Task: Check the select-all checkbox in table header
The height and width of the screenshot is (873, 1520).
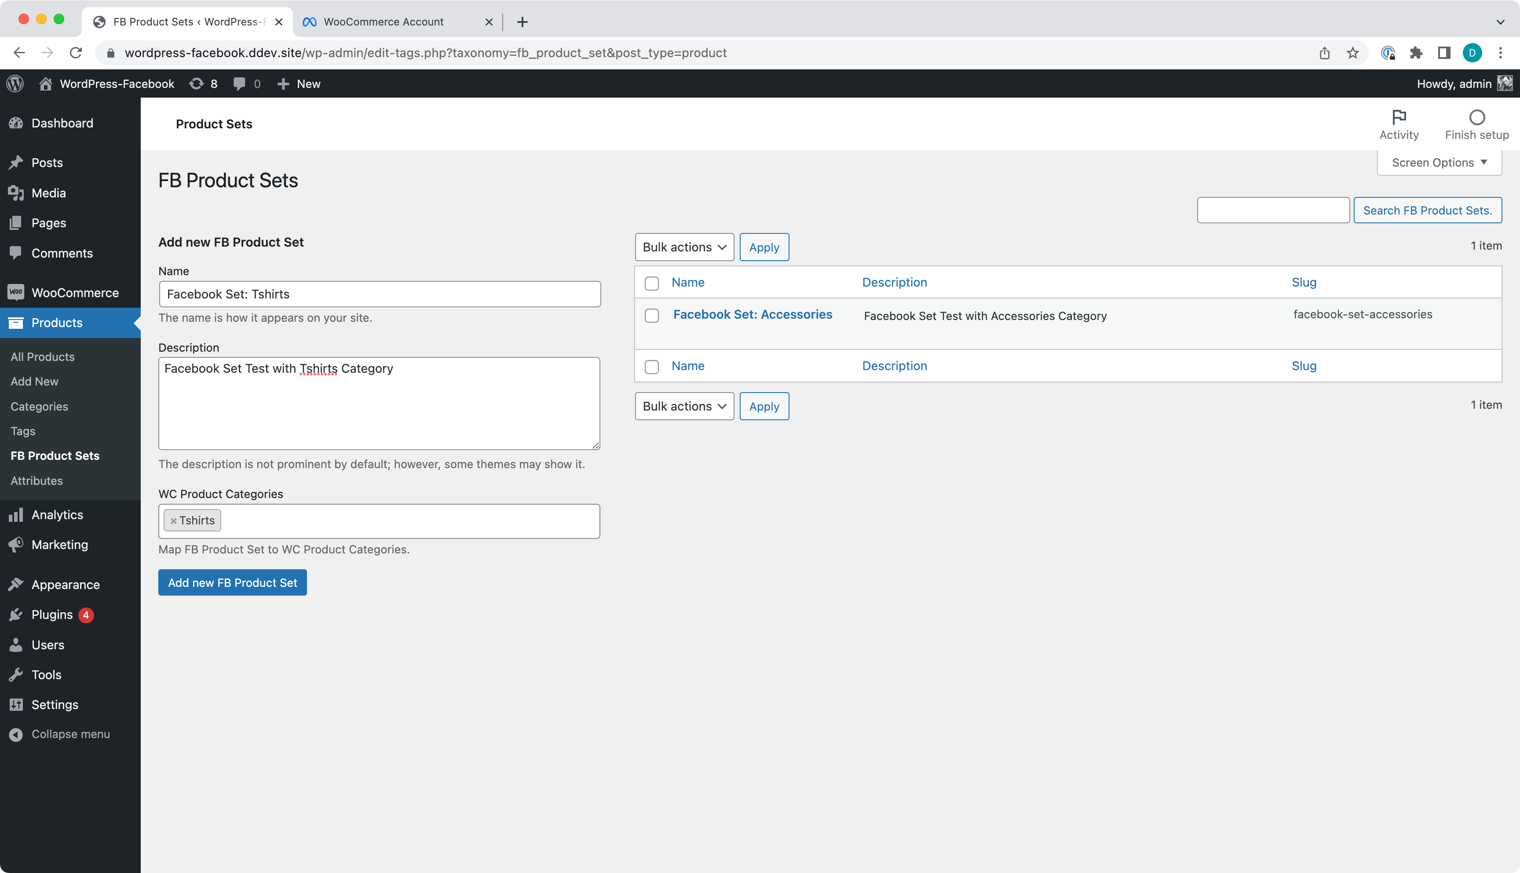Action: pyautogui.click(x=651, y=283)
